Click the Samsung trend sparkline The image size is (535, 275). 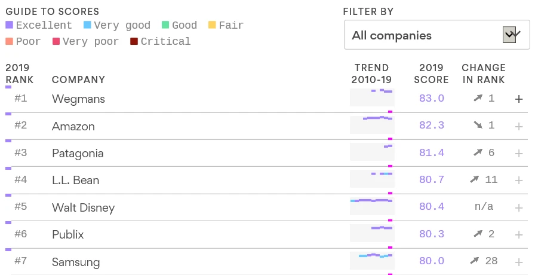[372, 260]
